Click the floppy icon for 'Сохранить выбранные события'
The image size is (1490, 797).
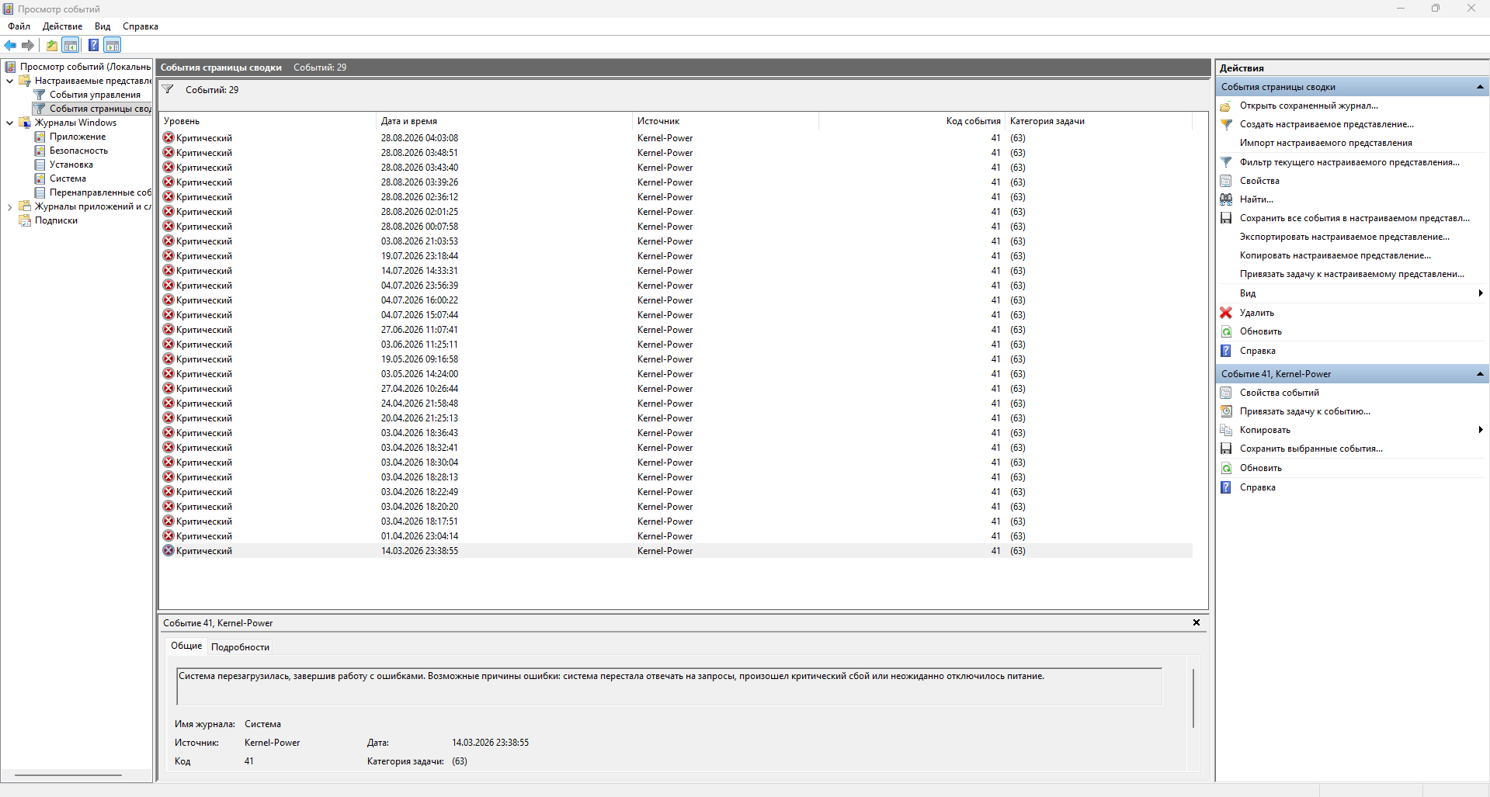pyautogui.click(x=1226, y=449)
